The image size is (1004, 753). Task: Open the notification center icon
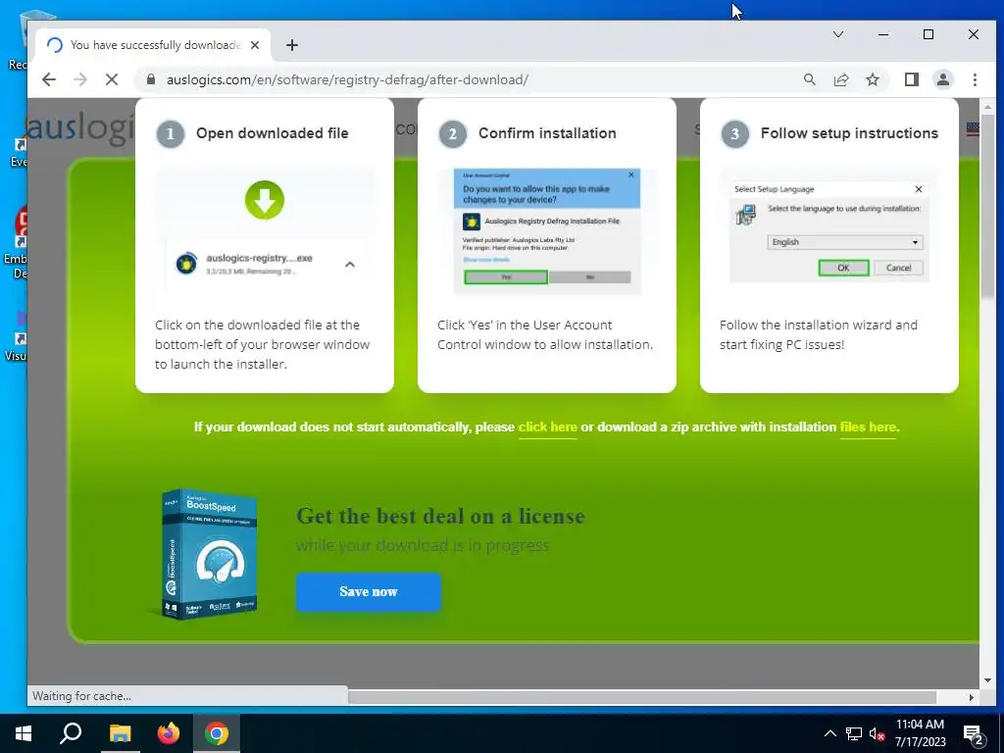coord(975,734)
